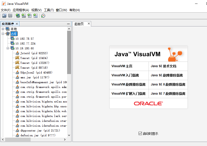Click the Java icon beside dAppcenter.jar (pid 21721)
Screen dimensions: 207x146
tap(17, 130)
